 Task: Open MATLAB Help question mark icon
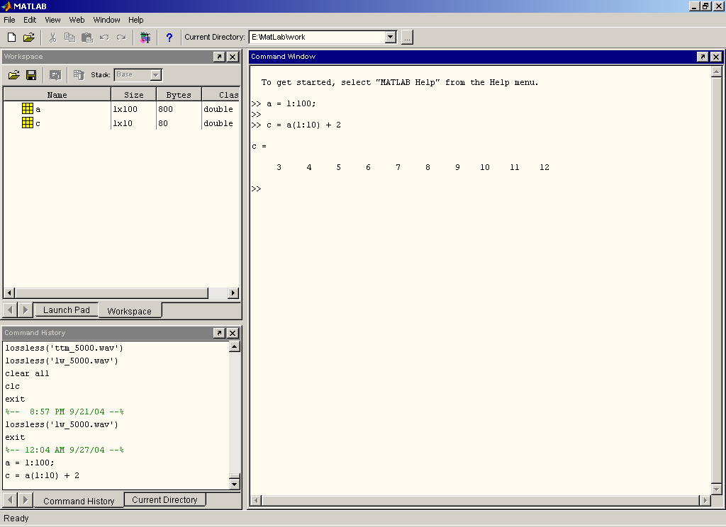tap(169, 38)
